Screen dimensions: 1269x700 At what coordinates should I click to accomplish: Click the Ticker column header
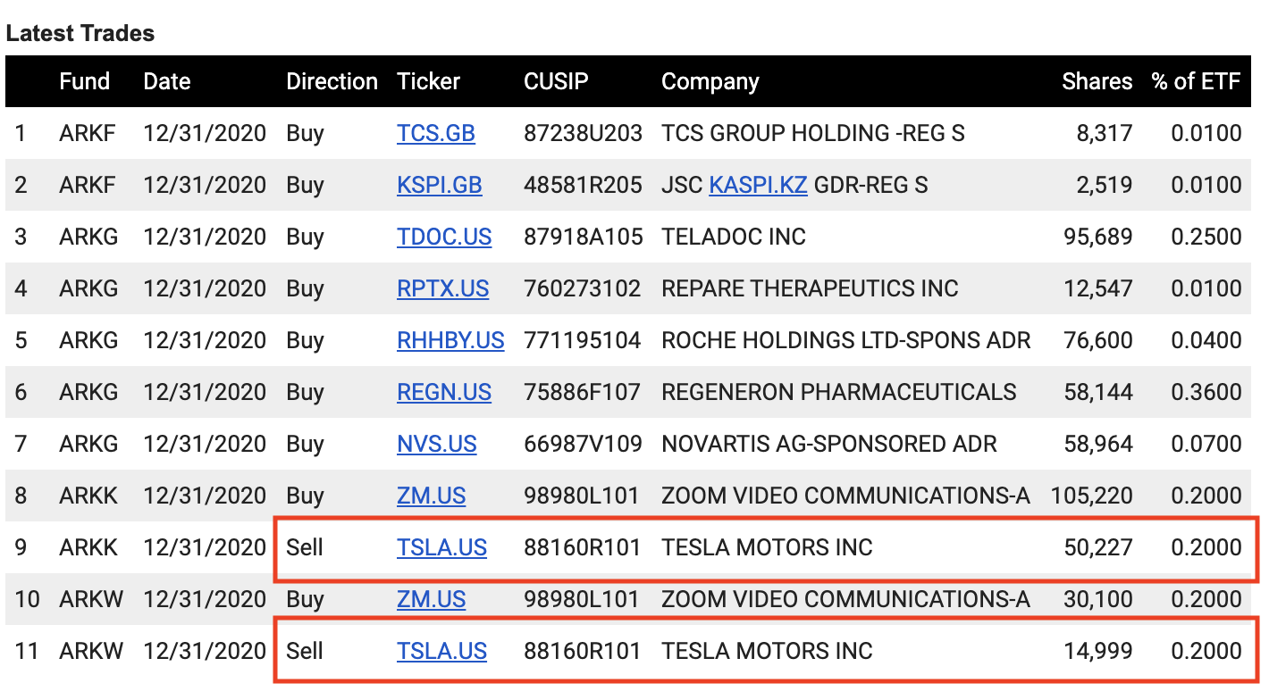point(429,82)
